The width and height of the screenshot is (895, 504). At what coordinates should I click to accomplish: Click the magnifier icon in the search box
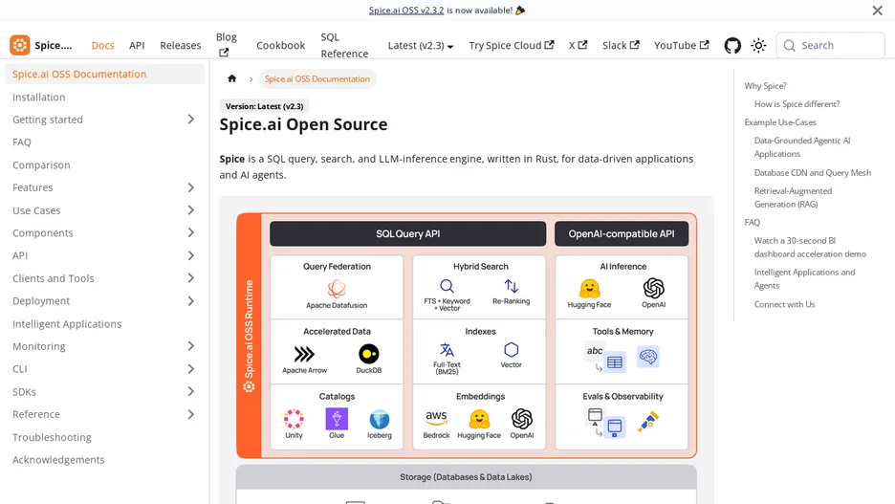coord(790,46)
